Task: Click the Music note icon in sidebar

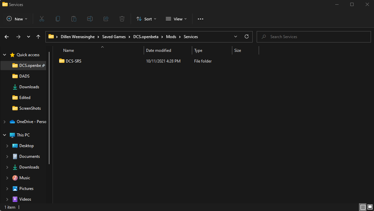Action: tap(15, 178)
